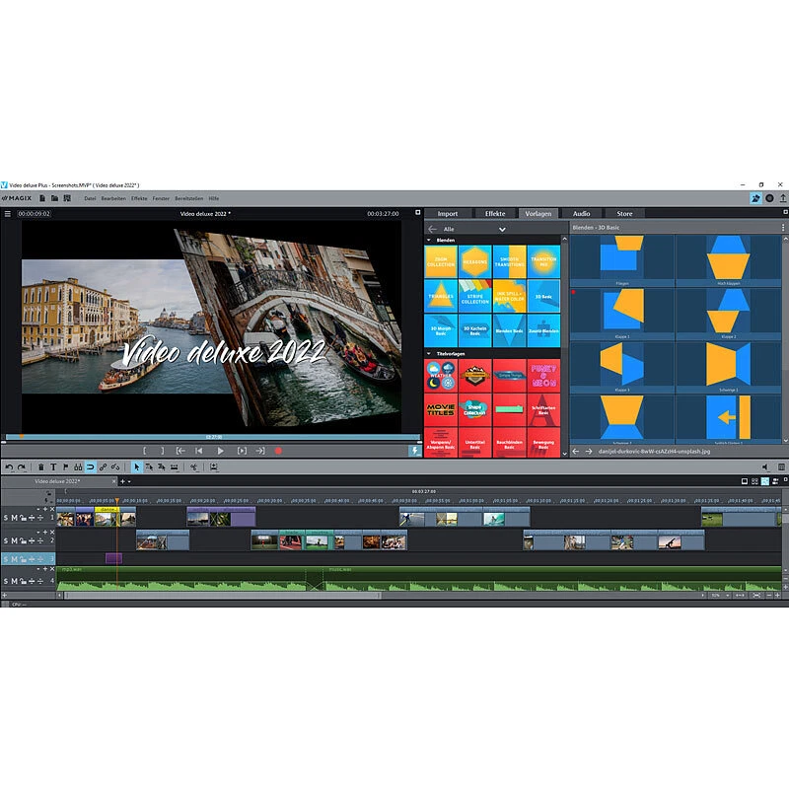
Task: Mute track 4 with its M toggle
Action: [14, 581]
